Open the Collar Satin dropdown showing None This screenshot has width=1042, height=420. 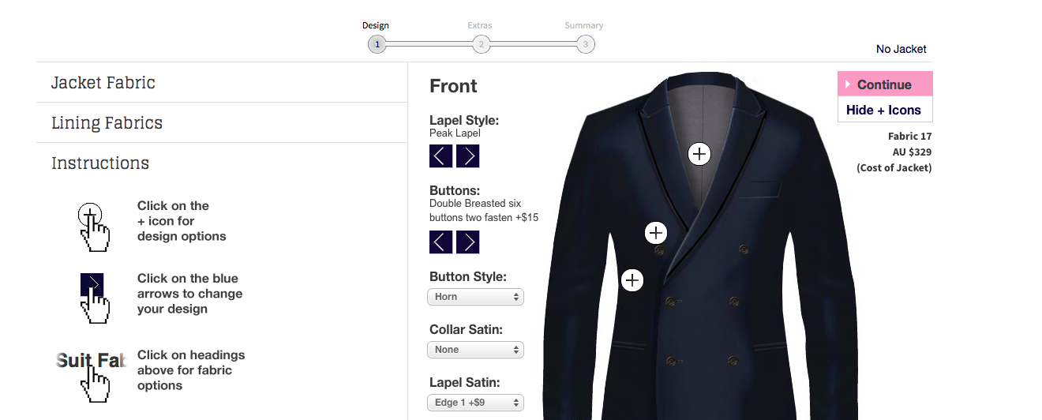(475, 350)
